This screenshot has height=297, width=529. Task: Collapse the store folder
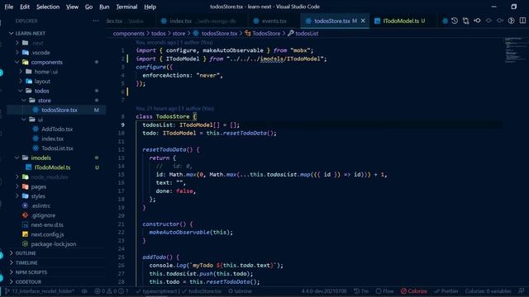point(44,101)
